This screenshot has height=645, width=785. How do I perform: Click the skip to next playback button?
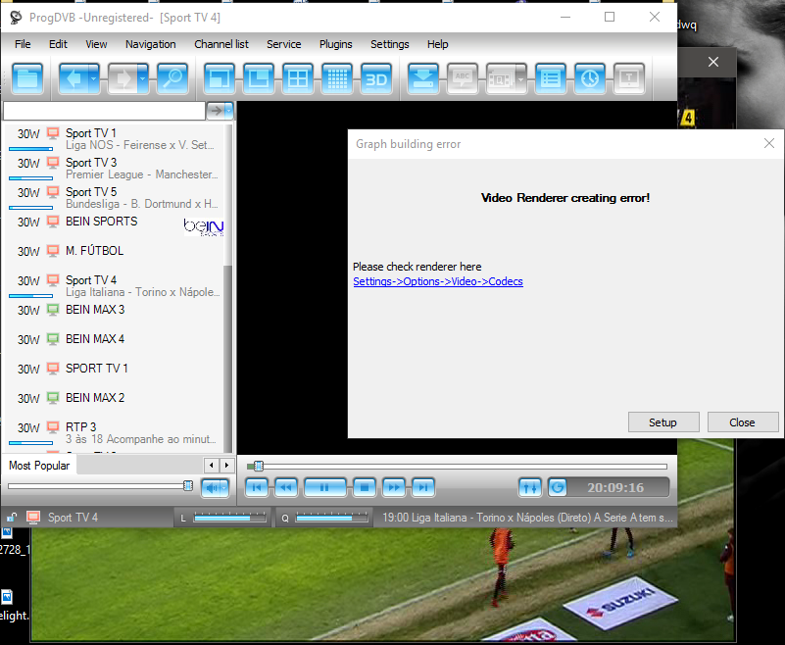click(x=423, y=487)
